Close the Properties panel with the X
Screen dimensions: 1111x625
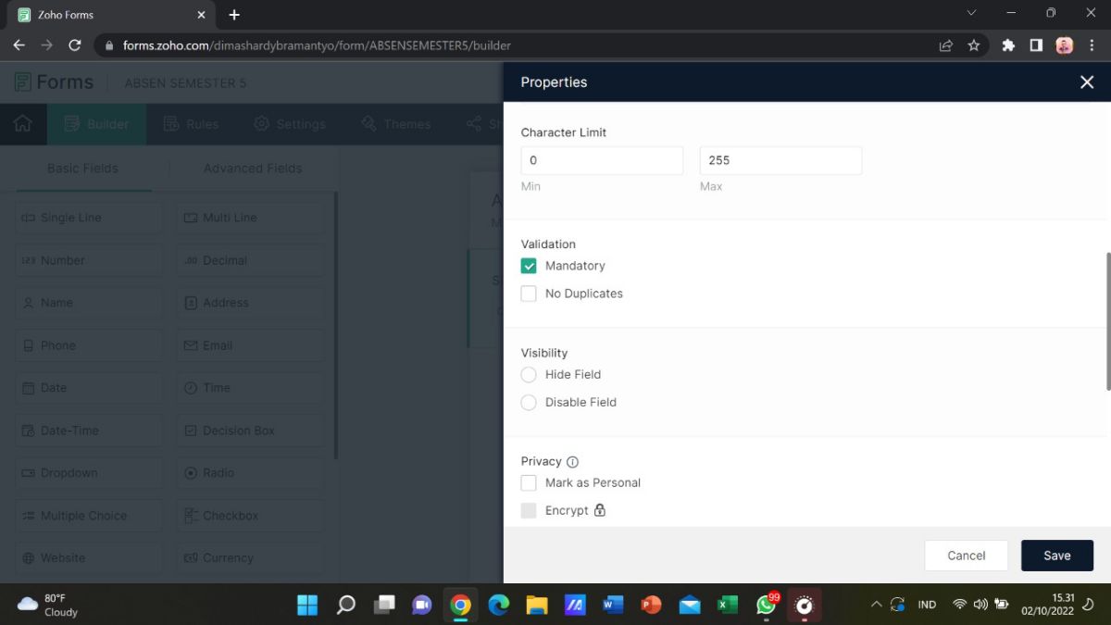click(1087, 82)
